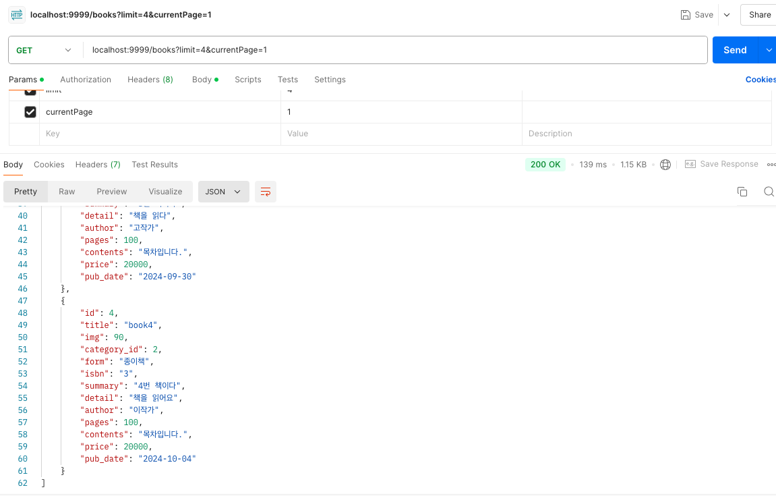Image resolution: width=776 pixels, height=496 pixels.
Task: Click the Description placeholder field
Action: pyautogui.click(x=647, y=134)
